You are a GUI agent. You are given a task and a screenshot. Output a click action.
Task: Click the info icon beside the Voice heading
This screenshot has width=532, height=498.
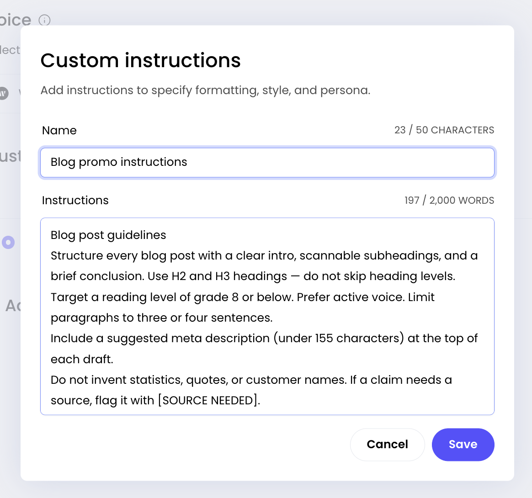44,21
